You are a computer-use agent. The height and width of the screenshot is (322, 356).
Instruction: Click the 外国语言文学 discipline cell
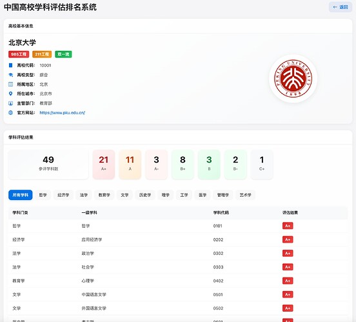pyautogui.click(x=94, y=308)
